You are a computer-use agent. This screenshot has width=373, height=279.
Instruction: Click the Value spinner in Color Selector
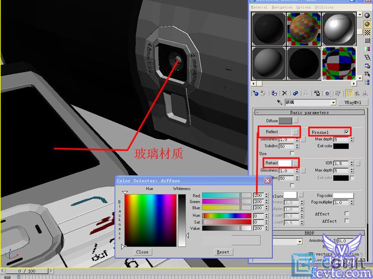click(266, 228)
